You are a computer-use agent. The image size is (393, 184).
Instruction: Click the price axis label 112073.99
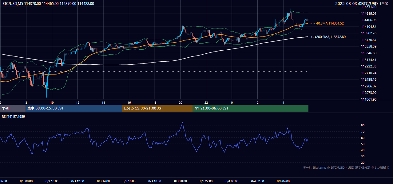[369, 93]
